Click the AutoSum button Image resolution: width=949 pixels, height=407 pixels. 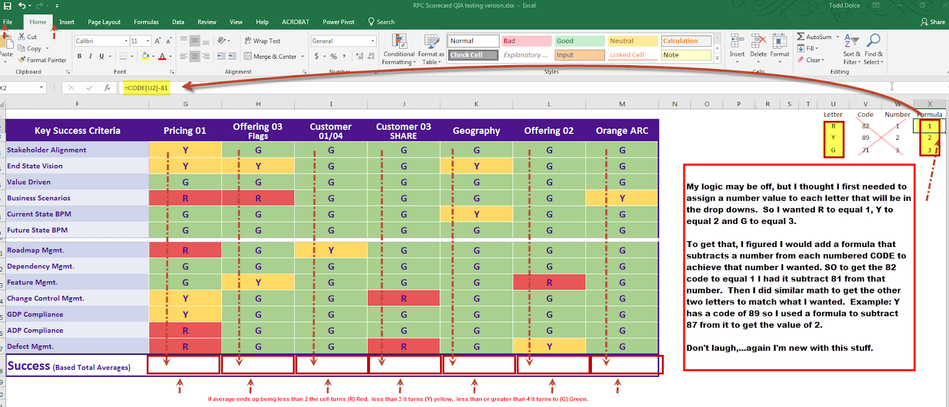[814, 37]
